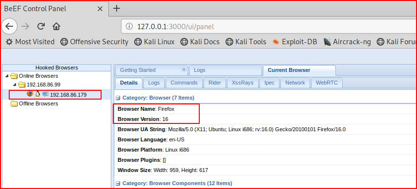The width and height of the screenshot is (417, 189).
Task: Open the Rider sub-tab
Action: pyautogui.click(x=215, y=83)
